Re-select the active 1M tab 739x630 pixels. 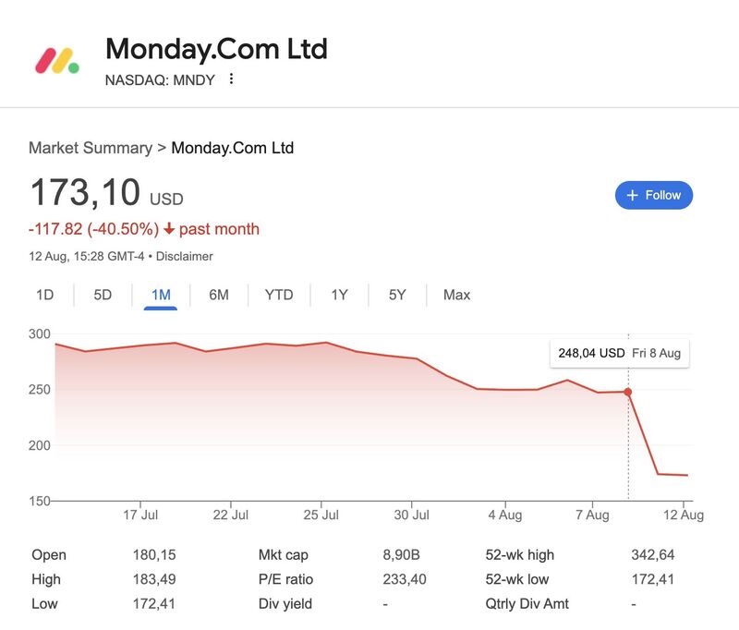click(160, 295)
